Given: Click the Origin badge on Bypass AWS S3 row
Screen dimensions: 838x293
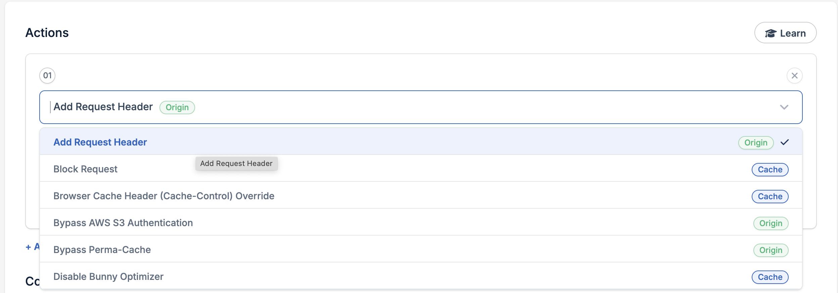Looking at the screenshot, I should click(771, 223).
